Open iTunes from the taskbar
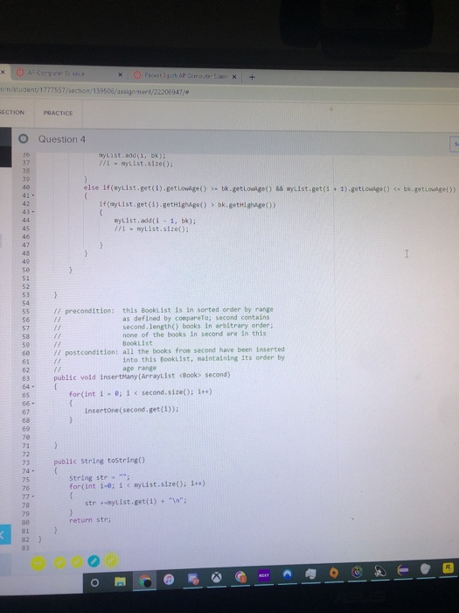The height and width of the screenshot is (613, 459). tap(169, 580)
